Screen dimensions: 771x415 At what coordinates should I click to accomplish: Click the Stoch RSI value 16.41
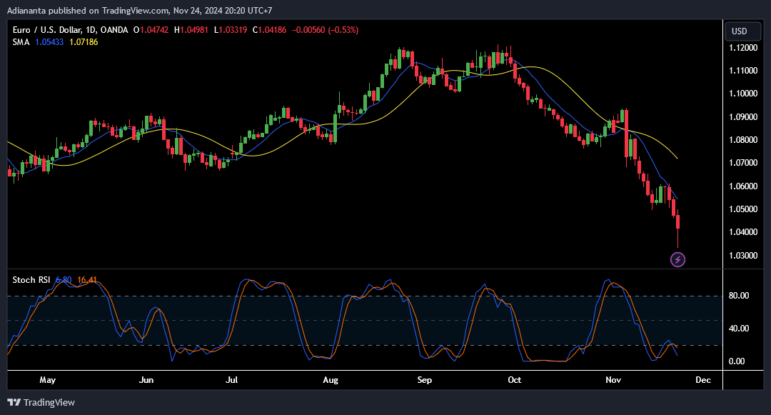click(87, 280)
